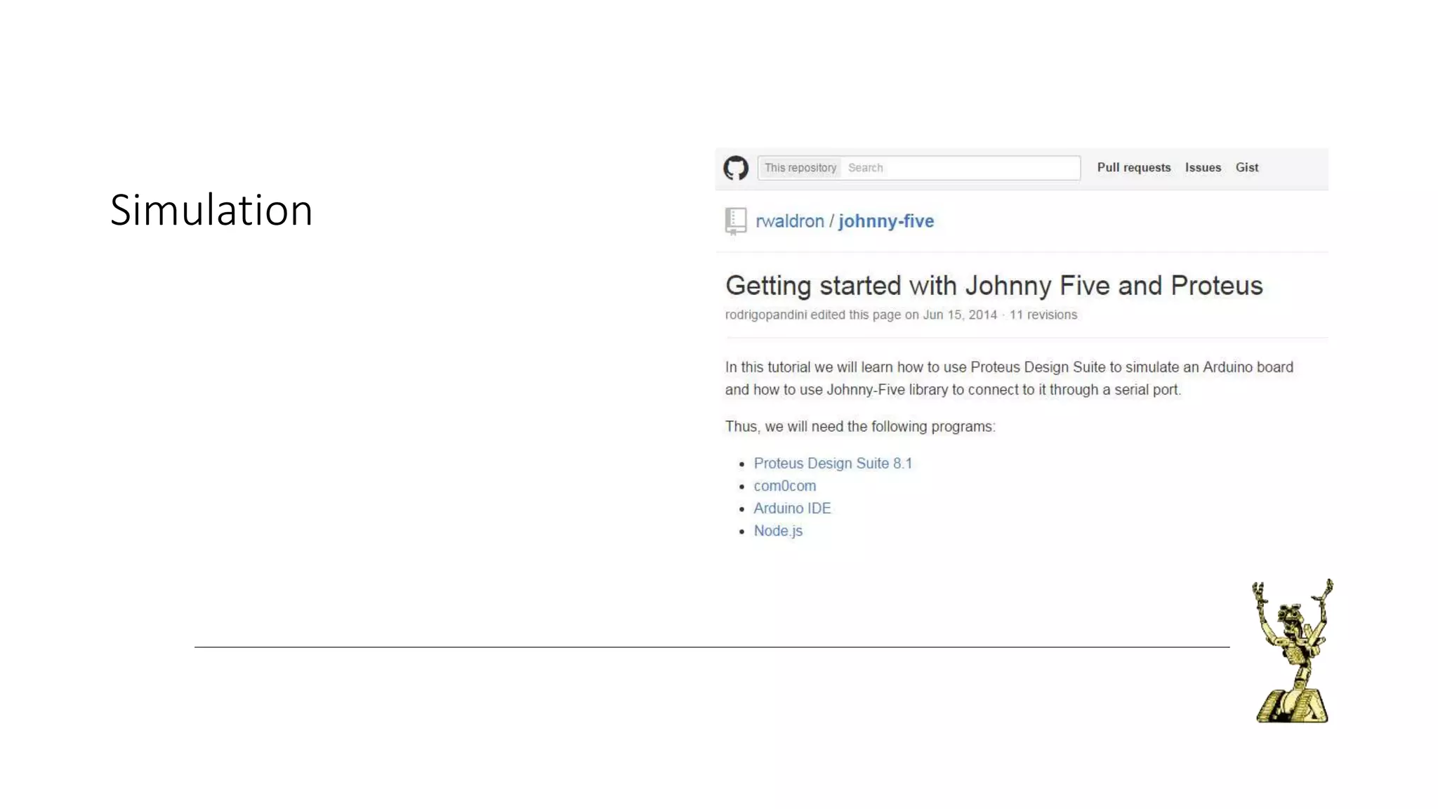Click the GitHub Octocat logo icon
1438x809 pixels.
pyautogui.click(x=736, y=168)
